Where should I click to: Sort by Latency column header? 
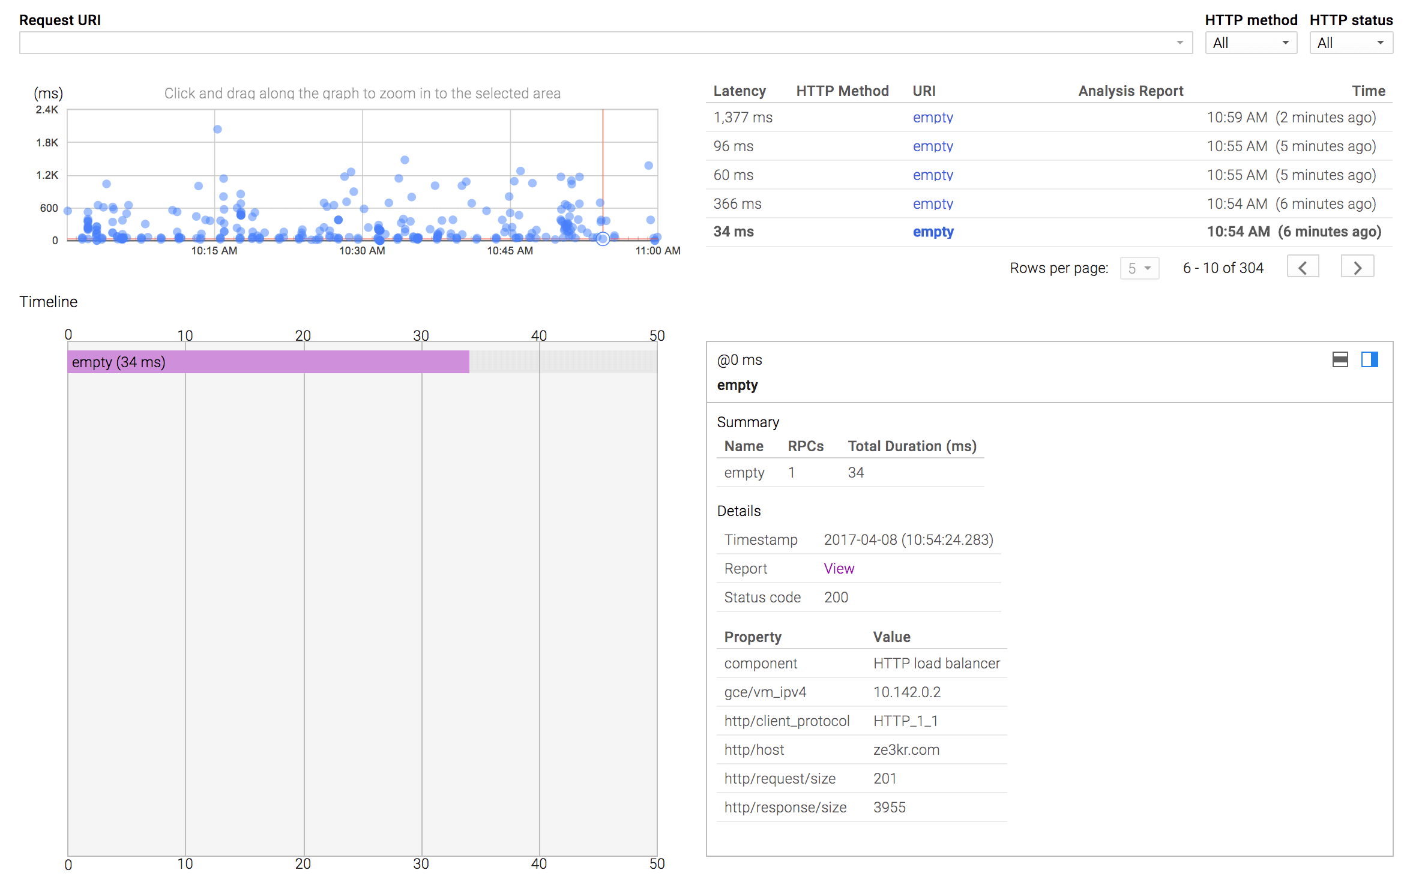[740, 91]
